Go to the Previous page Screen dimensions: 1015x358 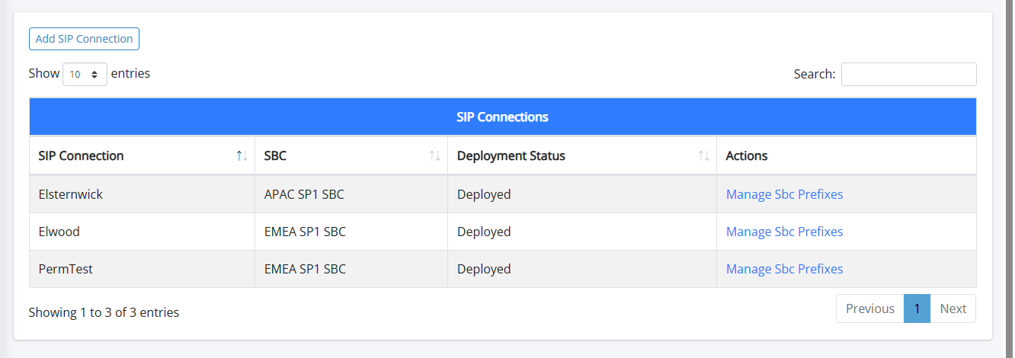coord(869,308)
